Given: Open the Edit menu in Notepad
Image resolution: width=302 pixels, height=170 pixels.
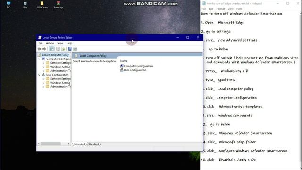Looking at the screenshot, I should (x=211, y=9).
